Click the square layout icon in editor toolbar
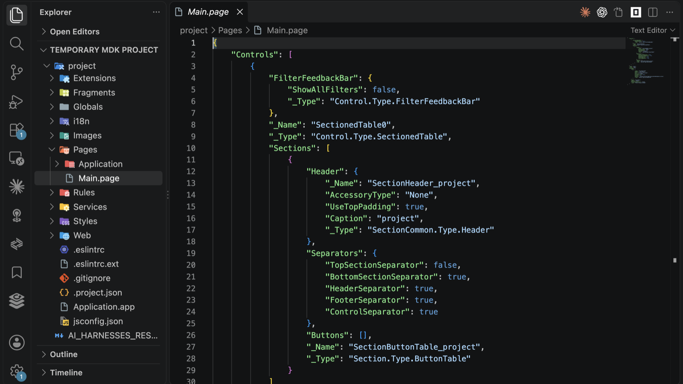Image resolution: width=683 pixels, height=384 pixels. point(636,12)
